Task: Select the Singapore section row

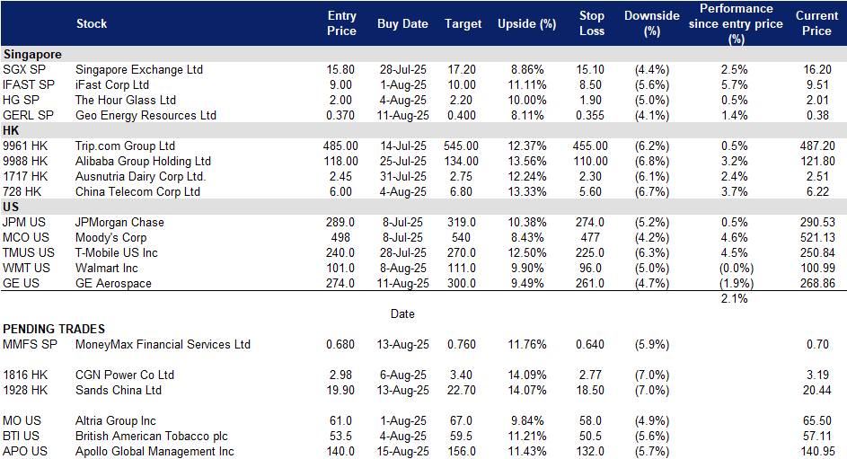Action: click(x=424, y=54)
